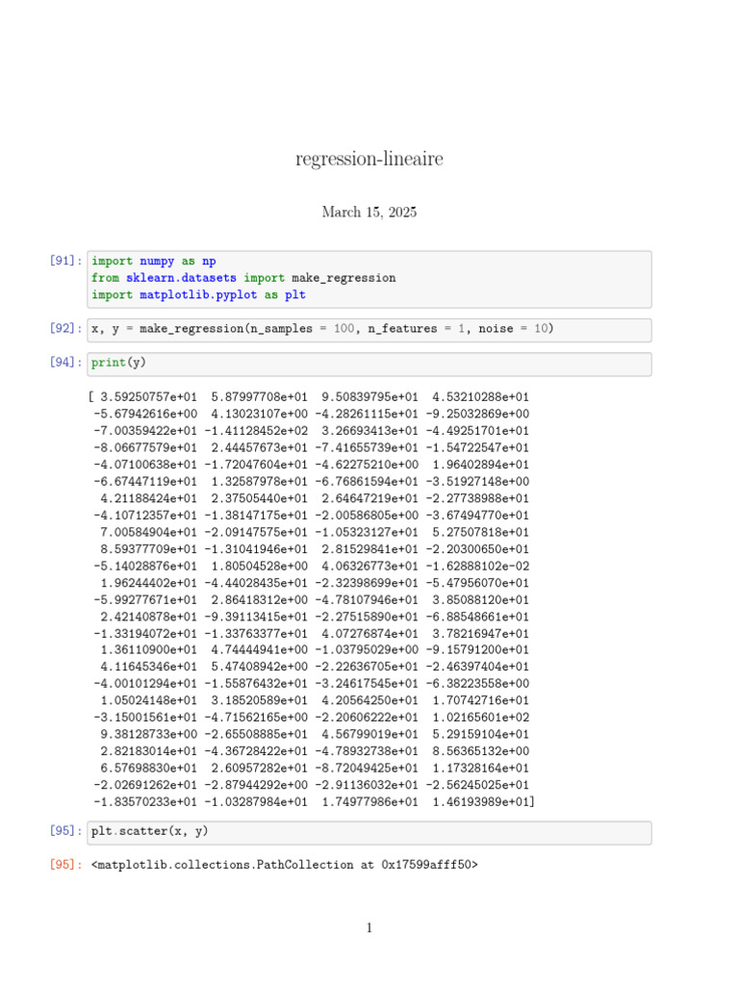Click the value -5.67942616e+00
The width and height of the screenshot is (739, 985).
coord(145,414)
